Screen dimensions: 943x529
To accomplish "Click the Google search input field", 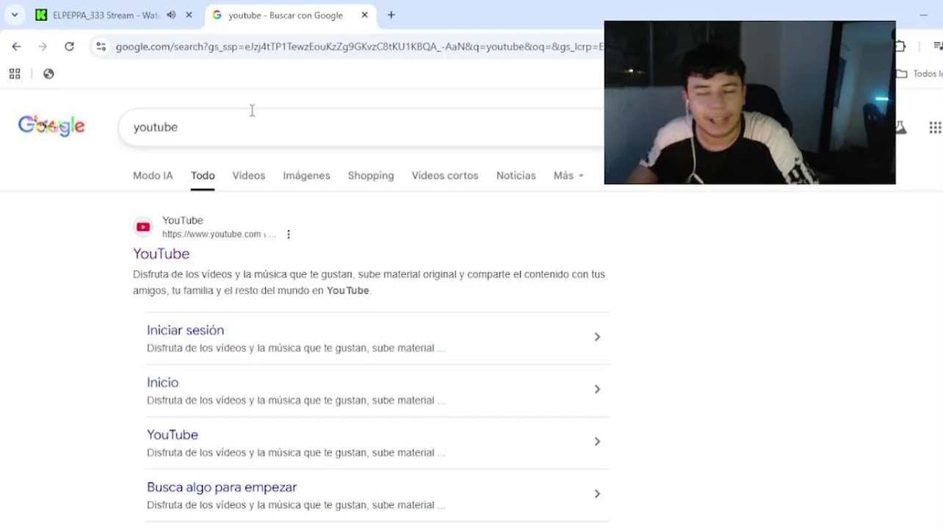I will (x=361, y=127).
